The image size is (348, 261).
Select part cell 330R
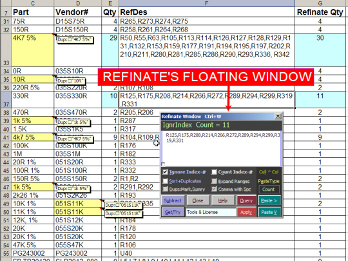point(33,100)
